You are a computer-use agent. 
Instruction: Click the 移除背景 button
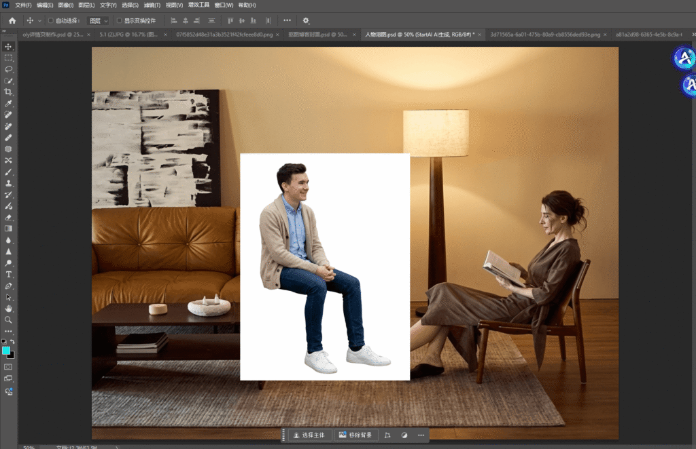355,435
